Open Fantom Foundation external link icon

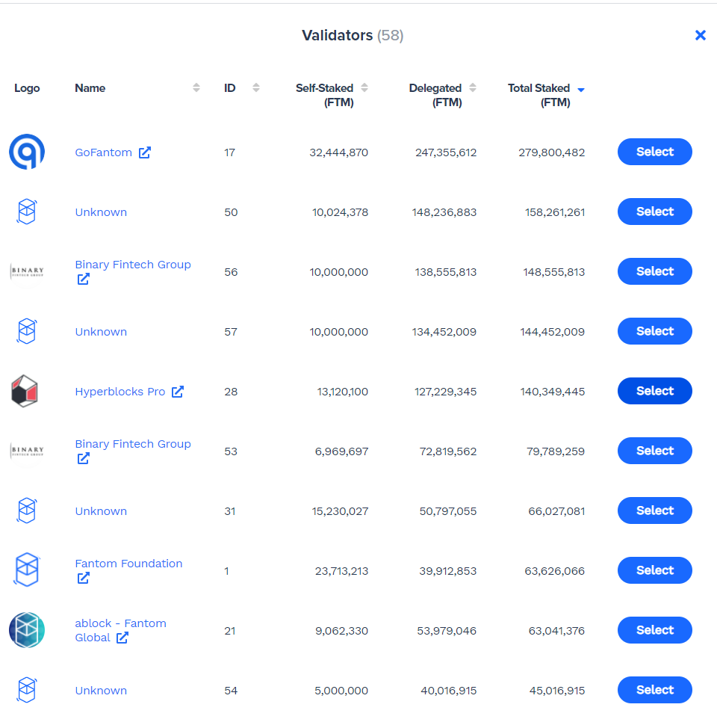click(x=84, y=578)
